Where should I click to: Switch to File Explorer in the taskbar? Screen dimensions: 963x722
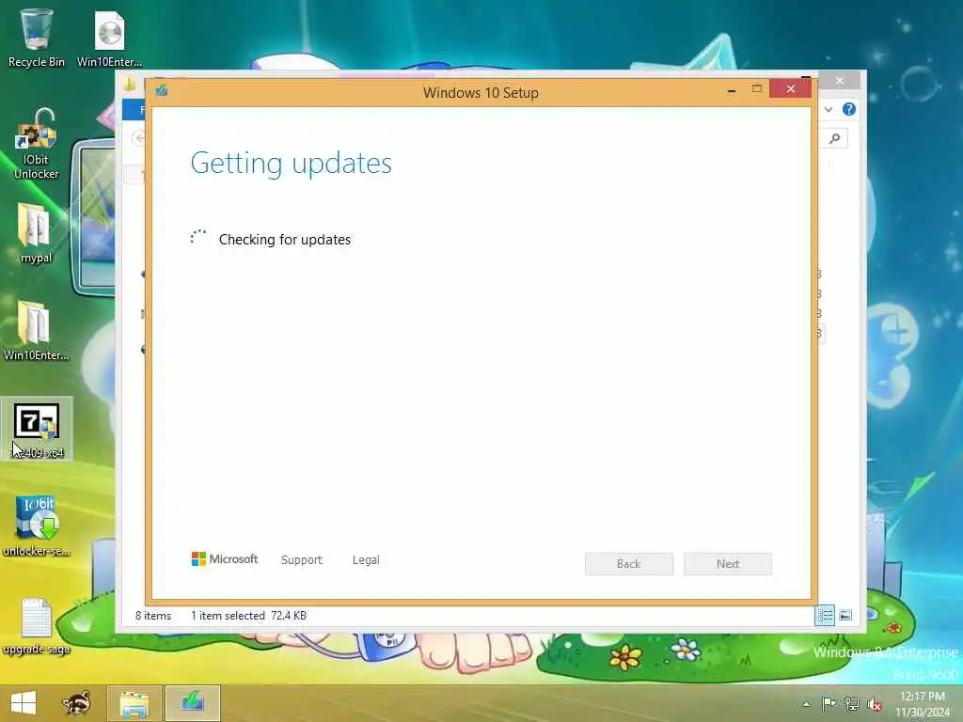pos(134,703)
